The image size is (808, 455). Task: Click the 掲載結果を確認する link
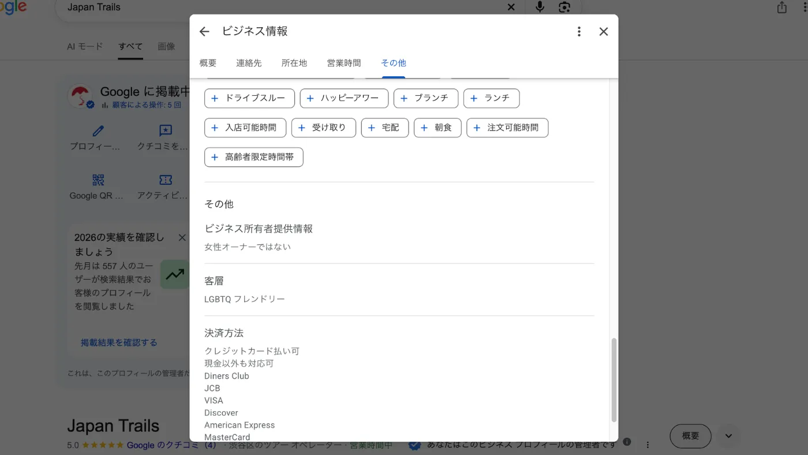point(119,342)
